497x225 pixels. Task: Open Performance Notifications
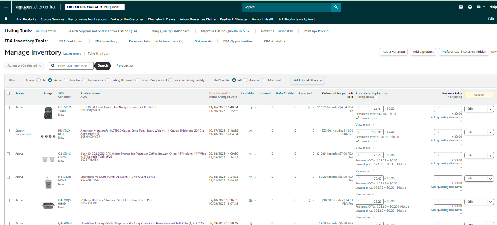(x=87, y=19)
